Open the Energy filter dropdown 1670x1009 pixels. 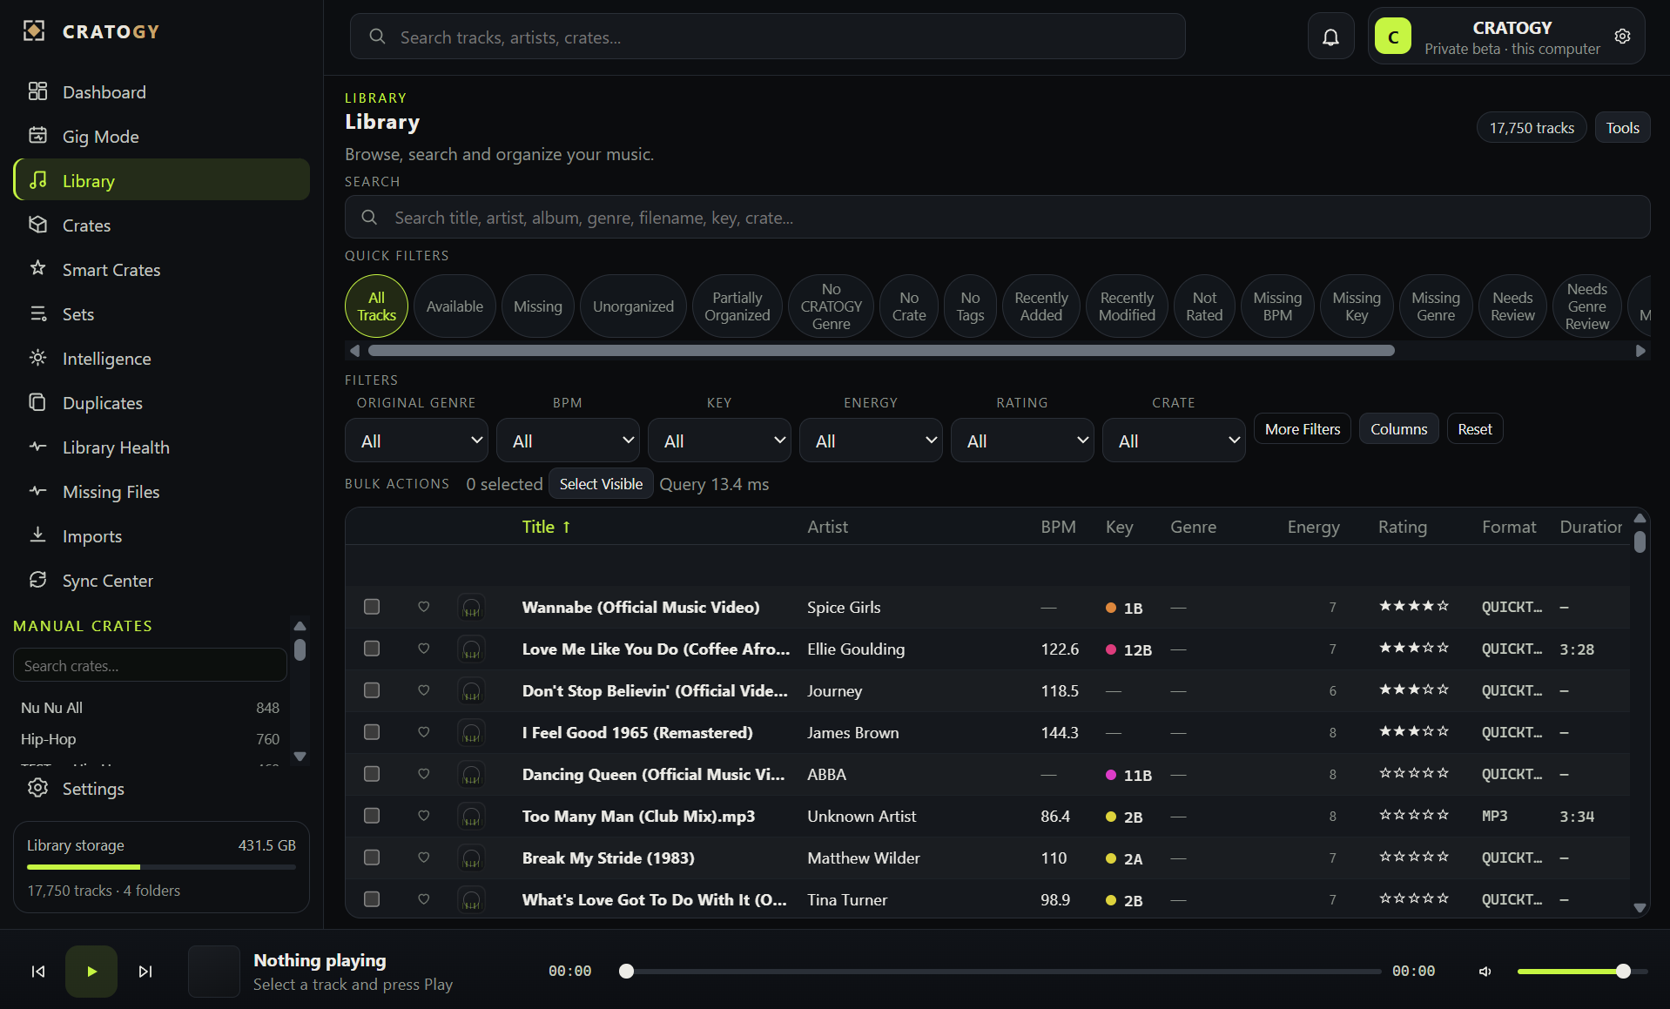[871, 441]
